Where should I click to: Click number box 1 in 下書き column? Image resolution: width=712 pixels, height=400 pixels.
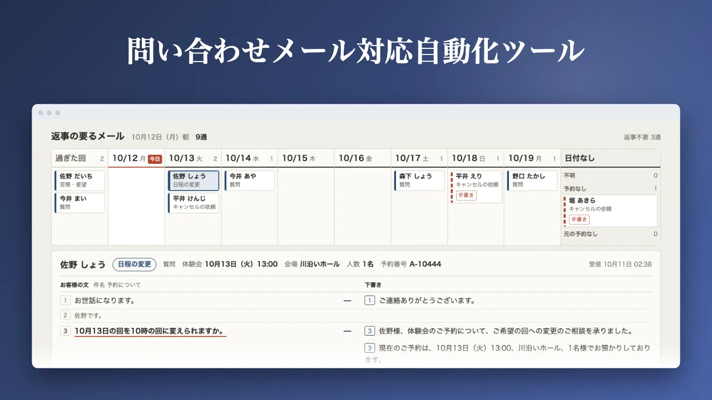[369, 301]
